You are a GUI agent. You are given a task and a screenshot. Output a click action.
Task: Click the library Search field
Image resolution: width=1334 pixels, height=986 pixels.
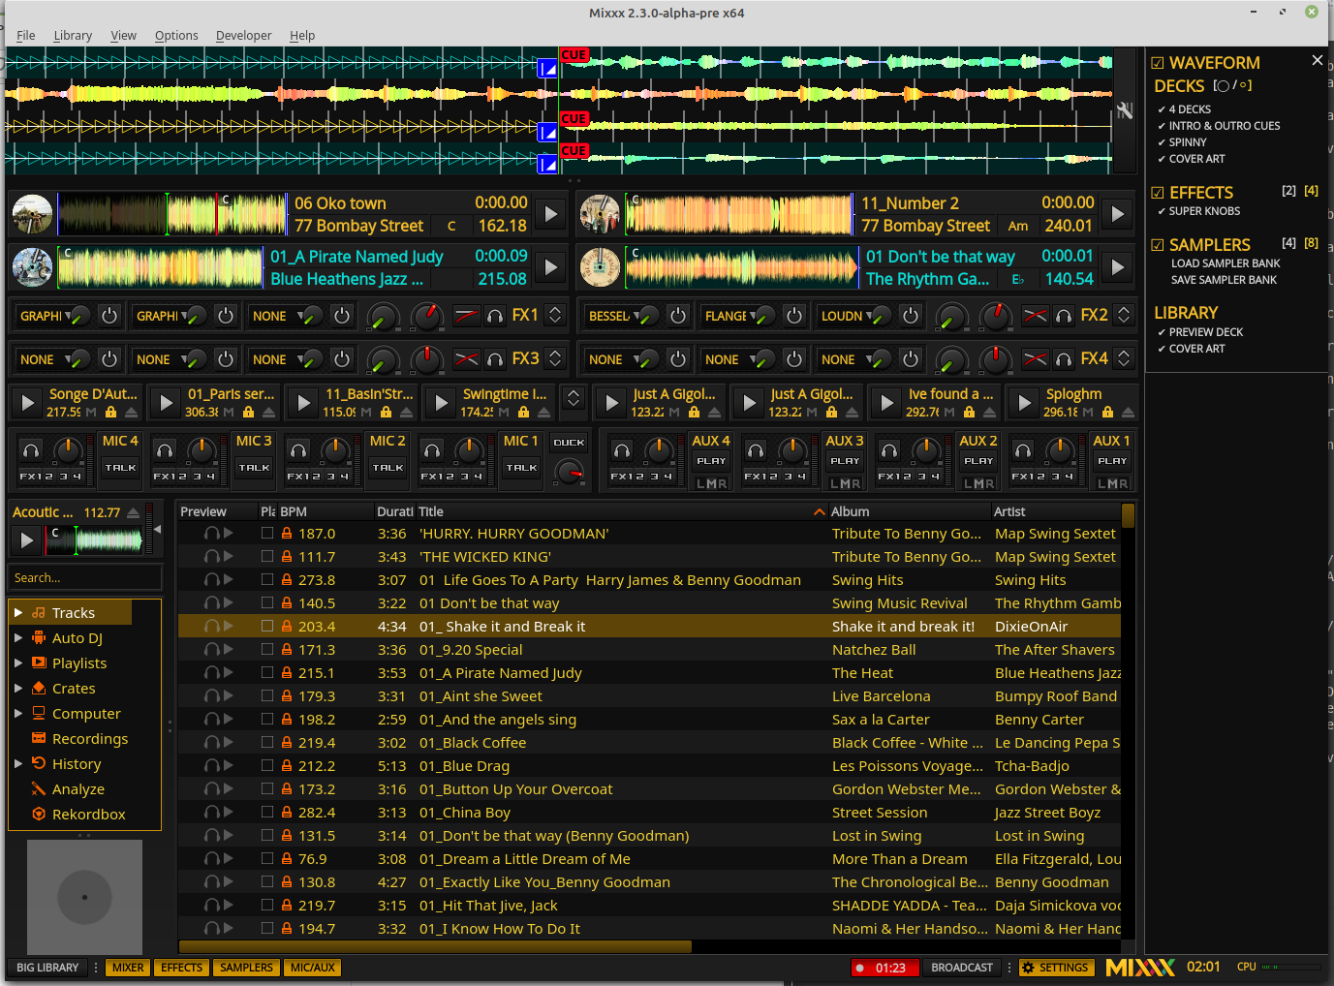[x=85, y=577]
